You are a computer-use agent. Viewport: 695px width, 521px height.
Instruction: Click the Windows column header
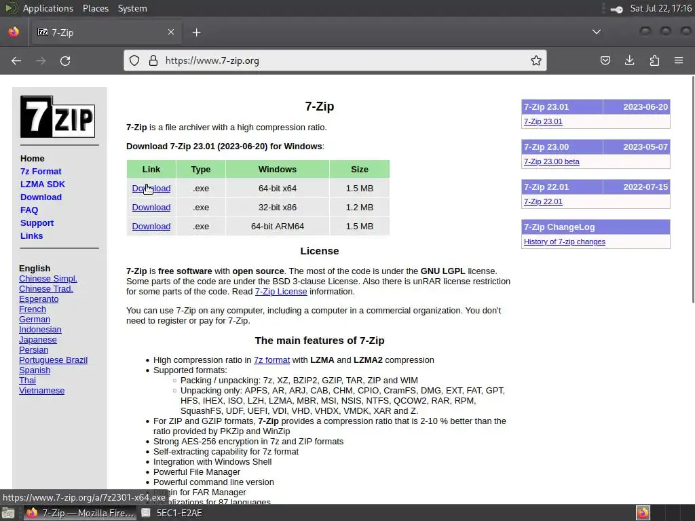(278, 169)
